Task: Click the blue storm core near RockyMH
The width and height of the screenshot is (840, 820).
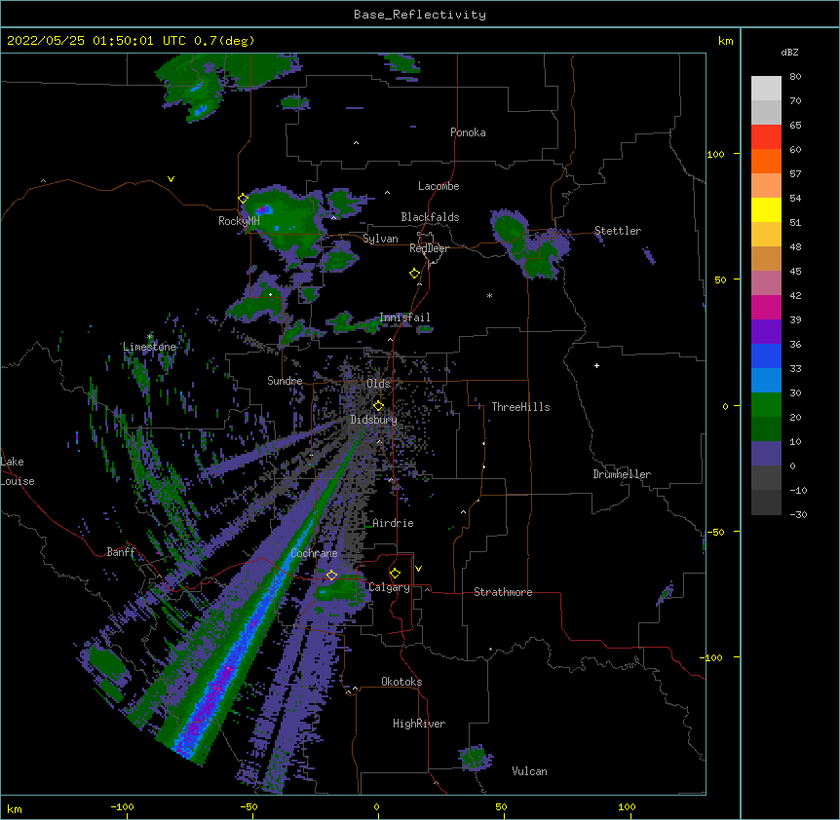Action: click(x=265, y=209)
